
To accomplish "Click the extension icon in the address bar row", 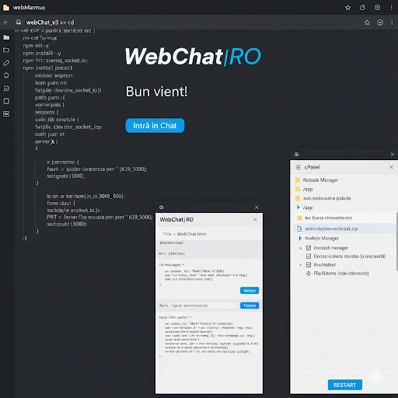I will click(380, 23).
